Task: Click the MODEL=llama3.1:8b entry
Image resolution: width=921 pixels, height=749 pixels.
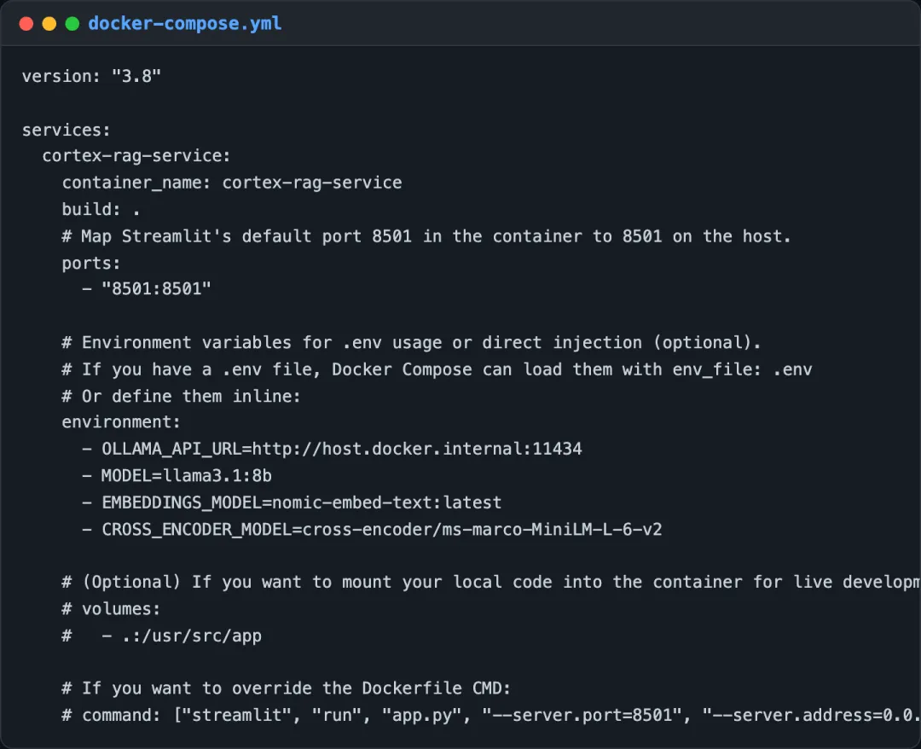Action: tap(186, 475)
